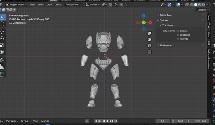This screenshot has width=215, height=125.
Task: Enable Affect Only Parents checkbox
Action: 178,39
